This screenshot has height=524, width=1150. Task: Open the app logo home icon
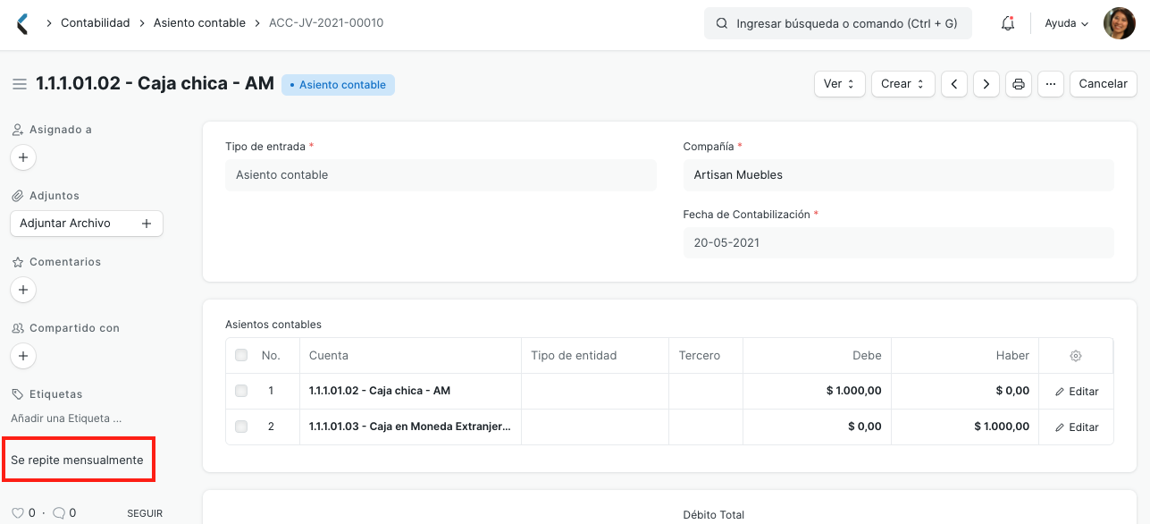tap(23, 24)
